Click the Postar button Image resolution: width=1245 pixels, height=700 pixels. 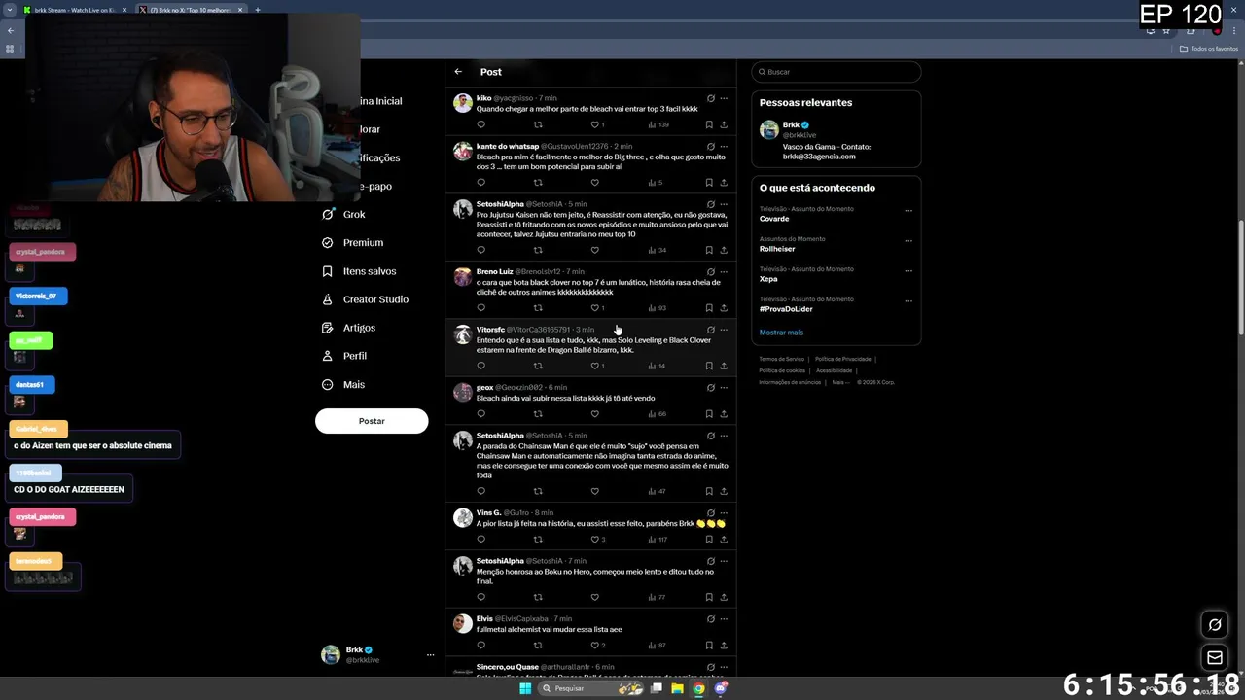coord(372,421)
